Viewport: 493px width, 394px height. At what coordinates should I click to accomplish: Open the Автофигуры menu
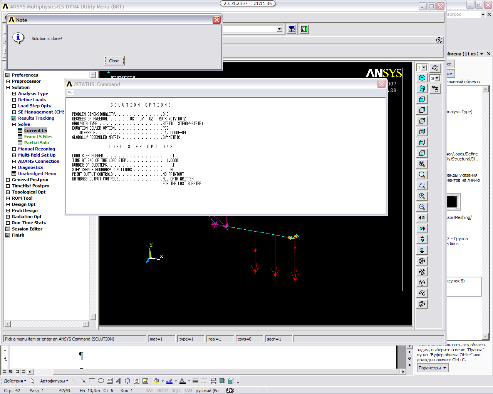tap(54, 381)
